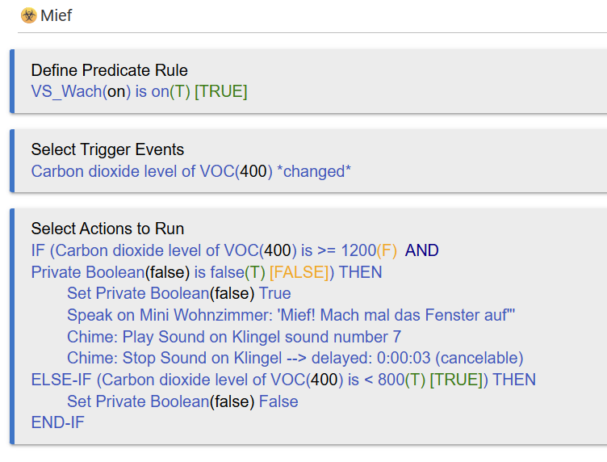Open the Select Actions to Run section
Screen dimensions: 607x462
tap(107, 229)
